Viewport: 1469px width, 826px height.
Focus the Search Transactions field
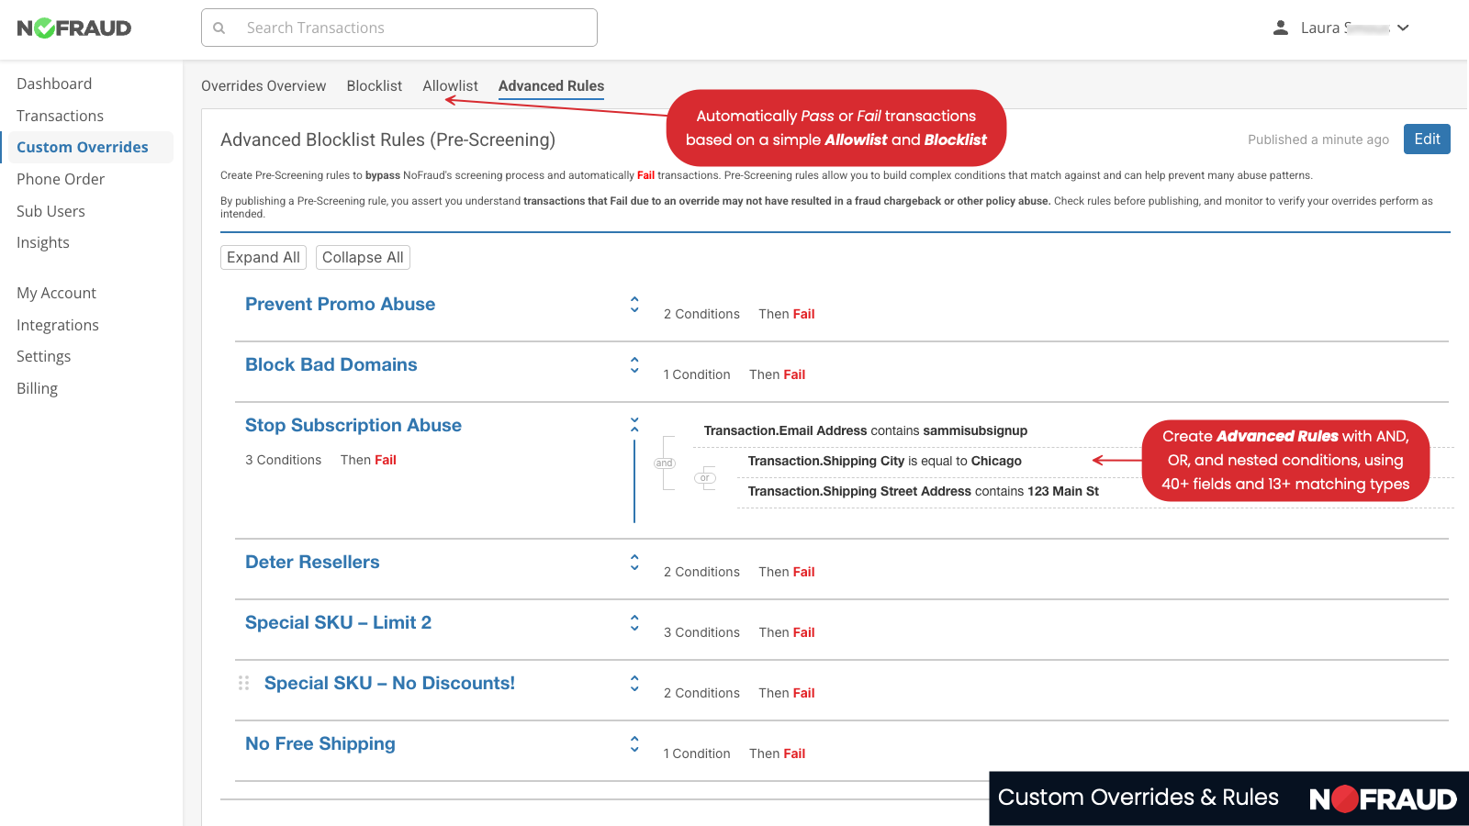click(x=399, y=28)
